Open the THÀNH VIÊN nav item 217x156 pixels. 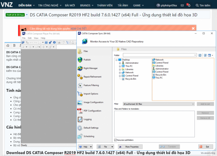(x=105, y=6)
